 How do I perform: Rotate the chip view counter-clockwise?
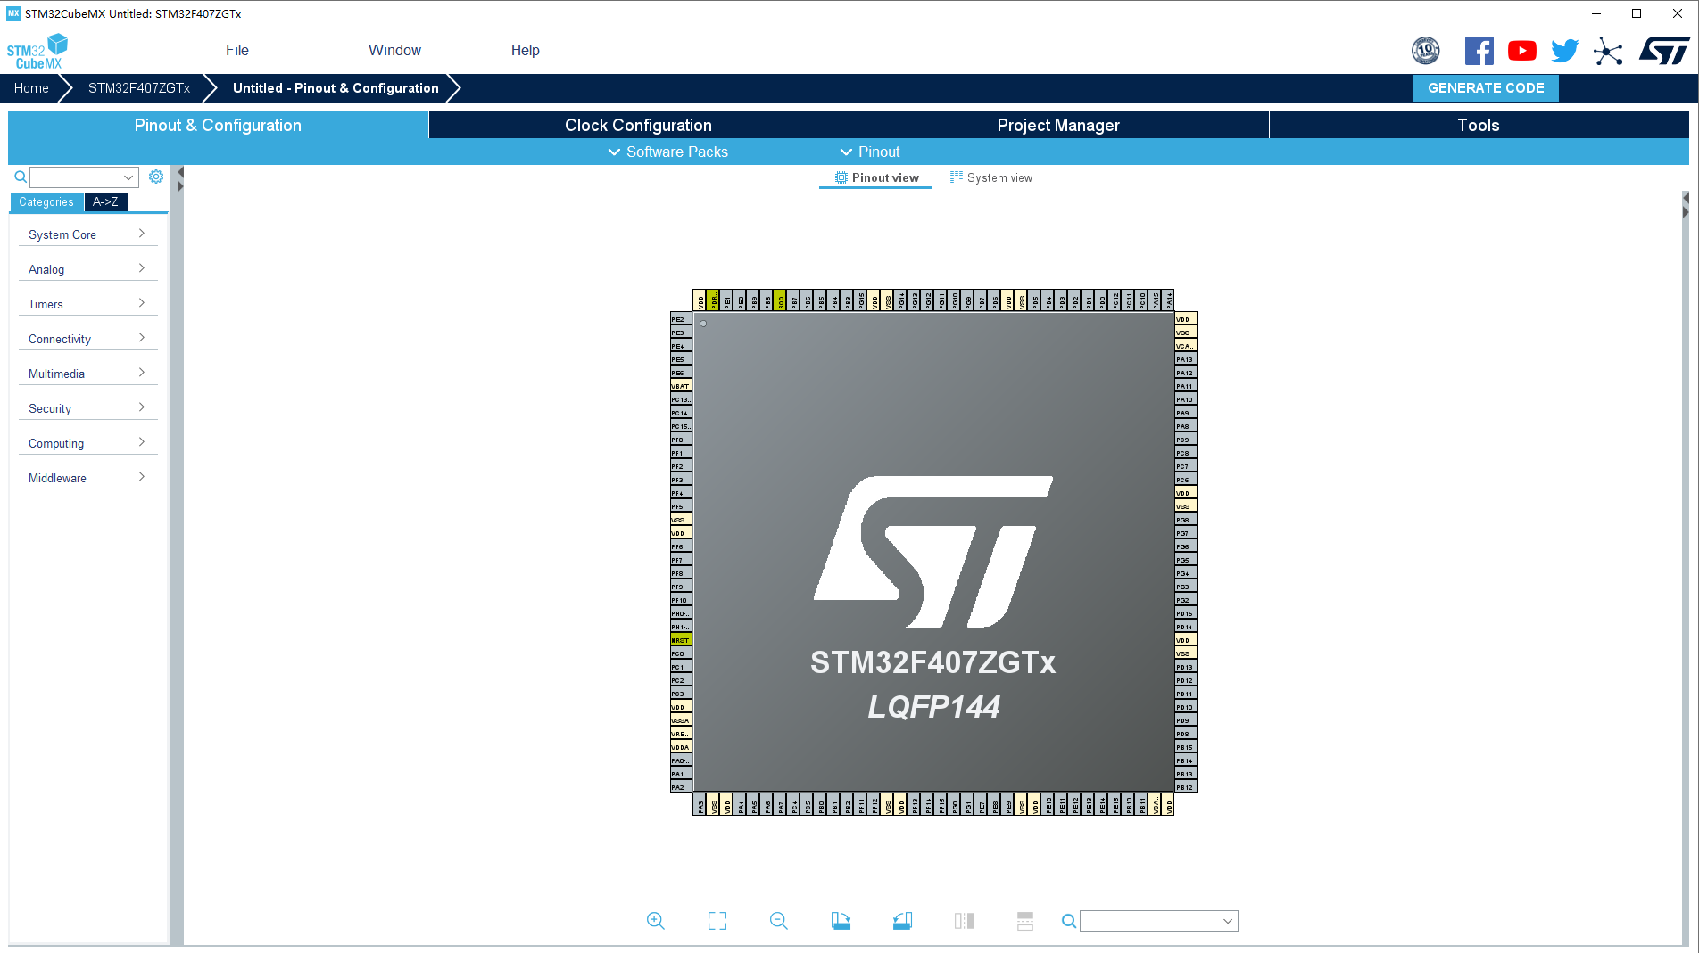coord(902,921)
